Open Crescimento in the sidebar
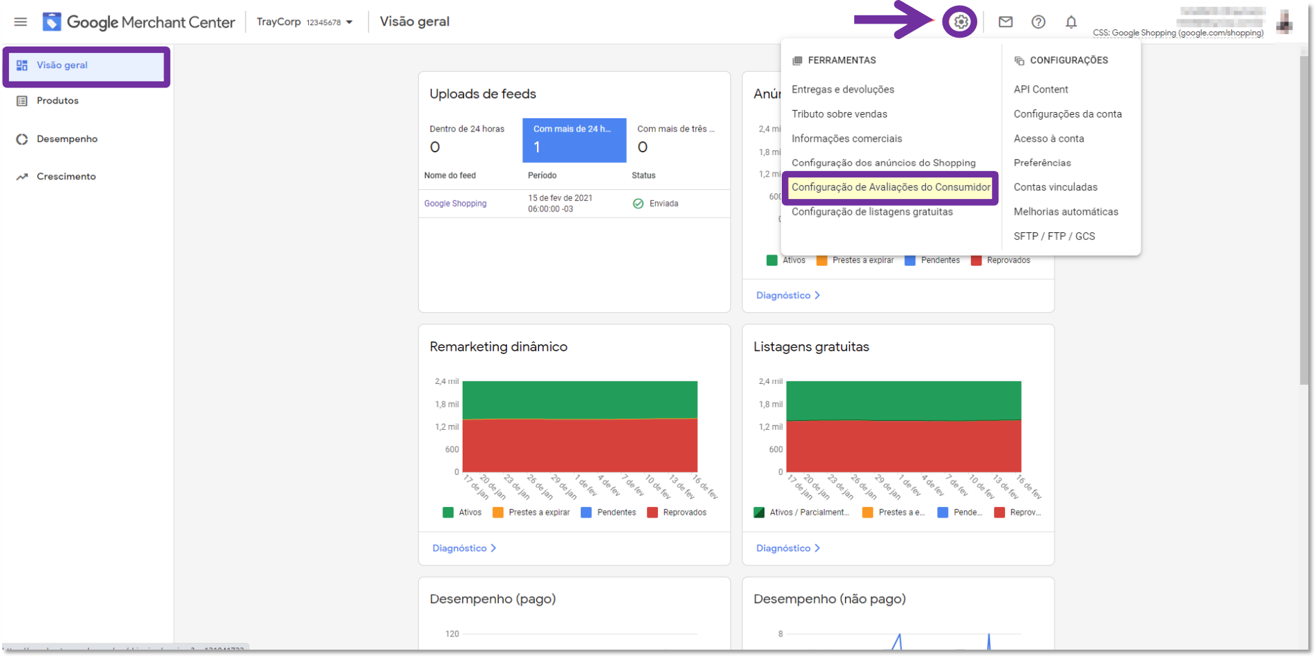This screenshot has width=1316, height=658. pos(66,177)
